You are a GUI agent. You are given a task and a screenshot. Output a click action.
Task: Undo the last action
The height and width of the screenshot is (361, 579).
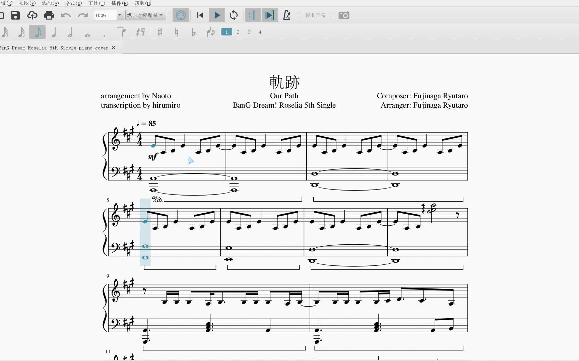pos(66,15)
